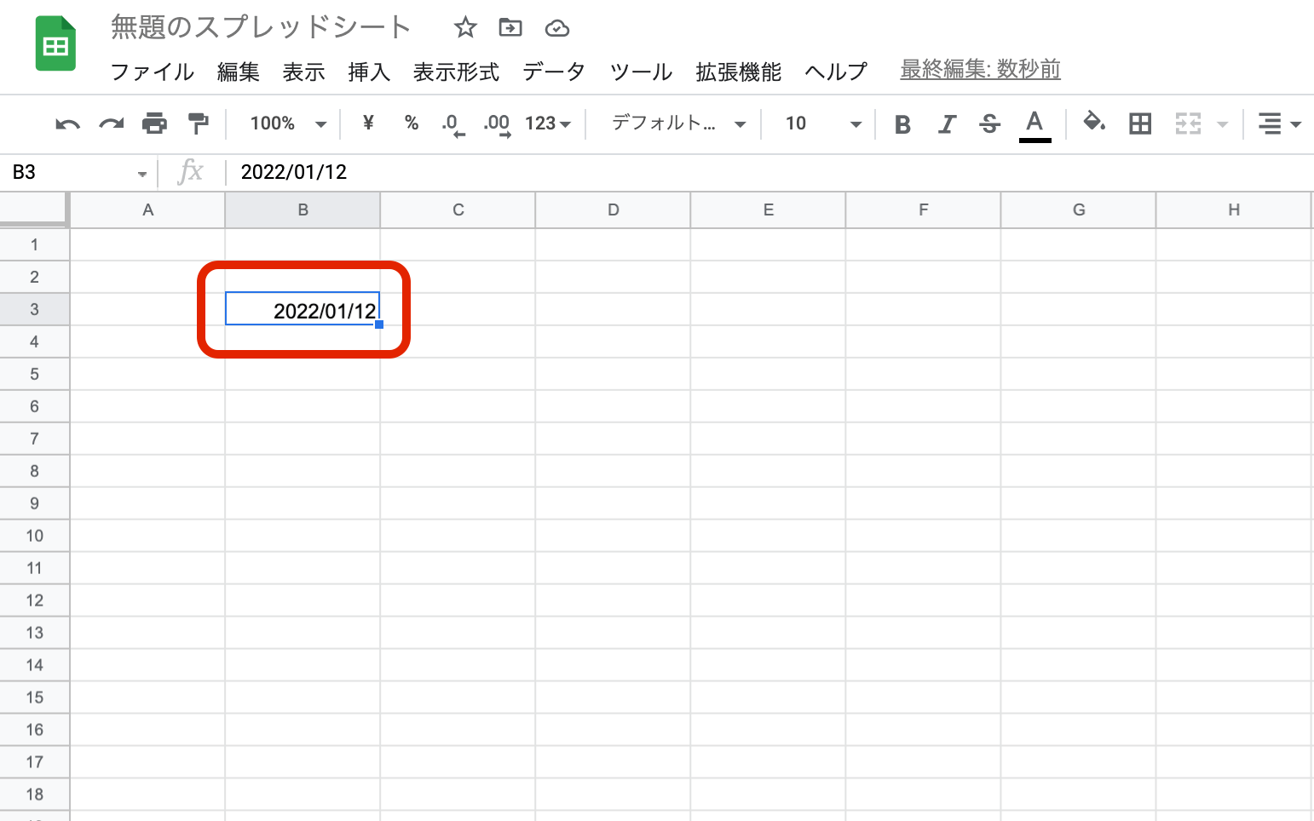Viewport: 1314px width, 821px height.
Task: Open the 100% zoom dropdown
Action: (288, 123)
